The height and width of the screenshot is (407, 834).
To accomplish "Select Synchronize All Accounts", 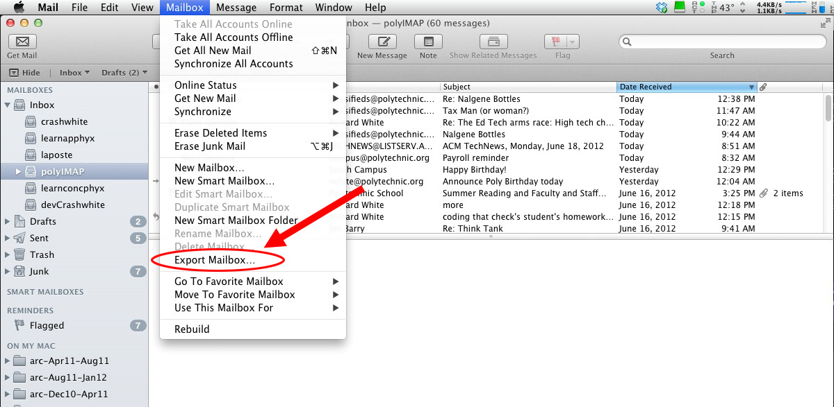I will point(253,64).
